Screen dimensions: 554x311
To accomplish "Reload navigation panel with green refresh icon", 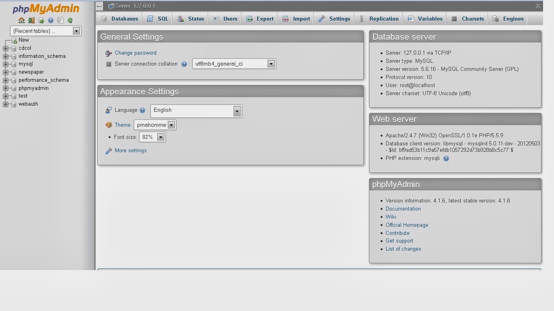I will click(x=70, y=20).
